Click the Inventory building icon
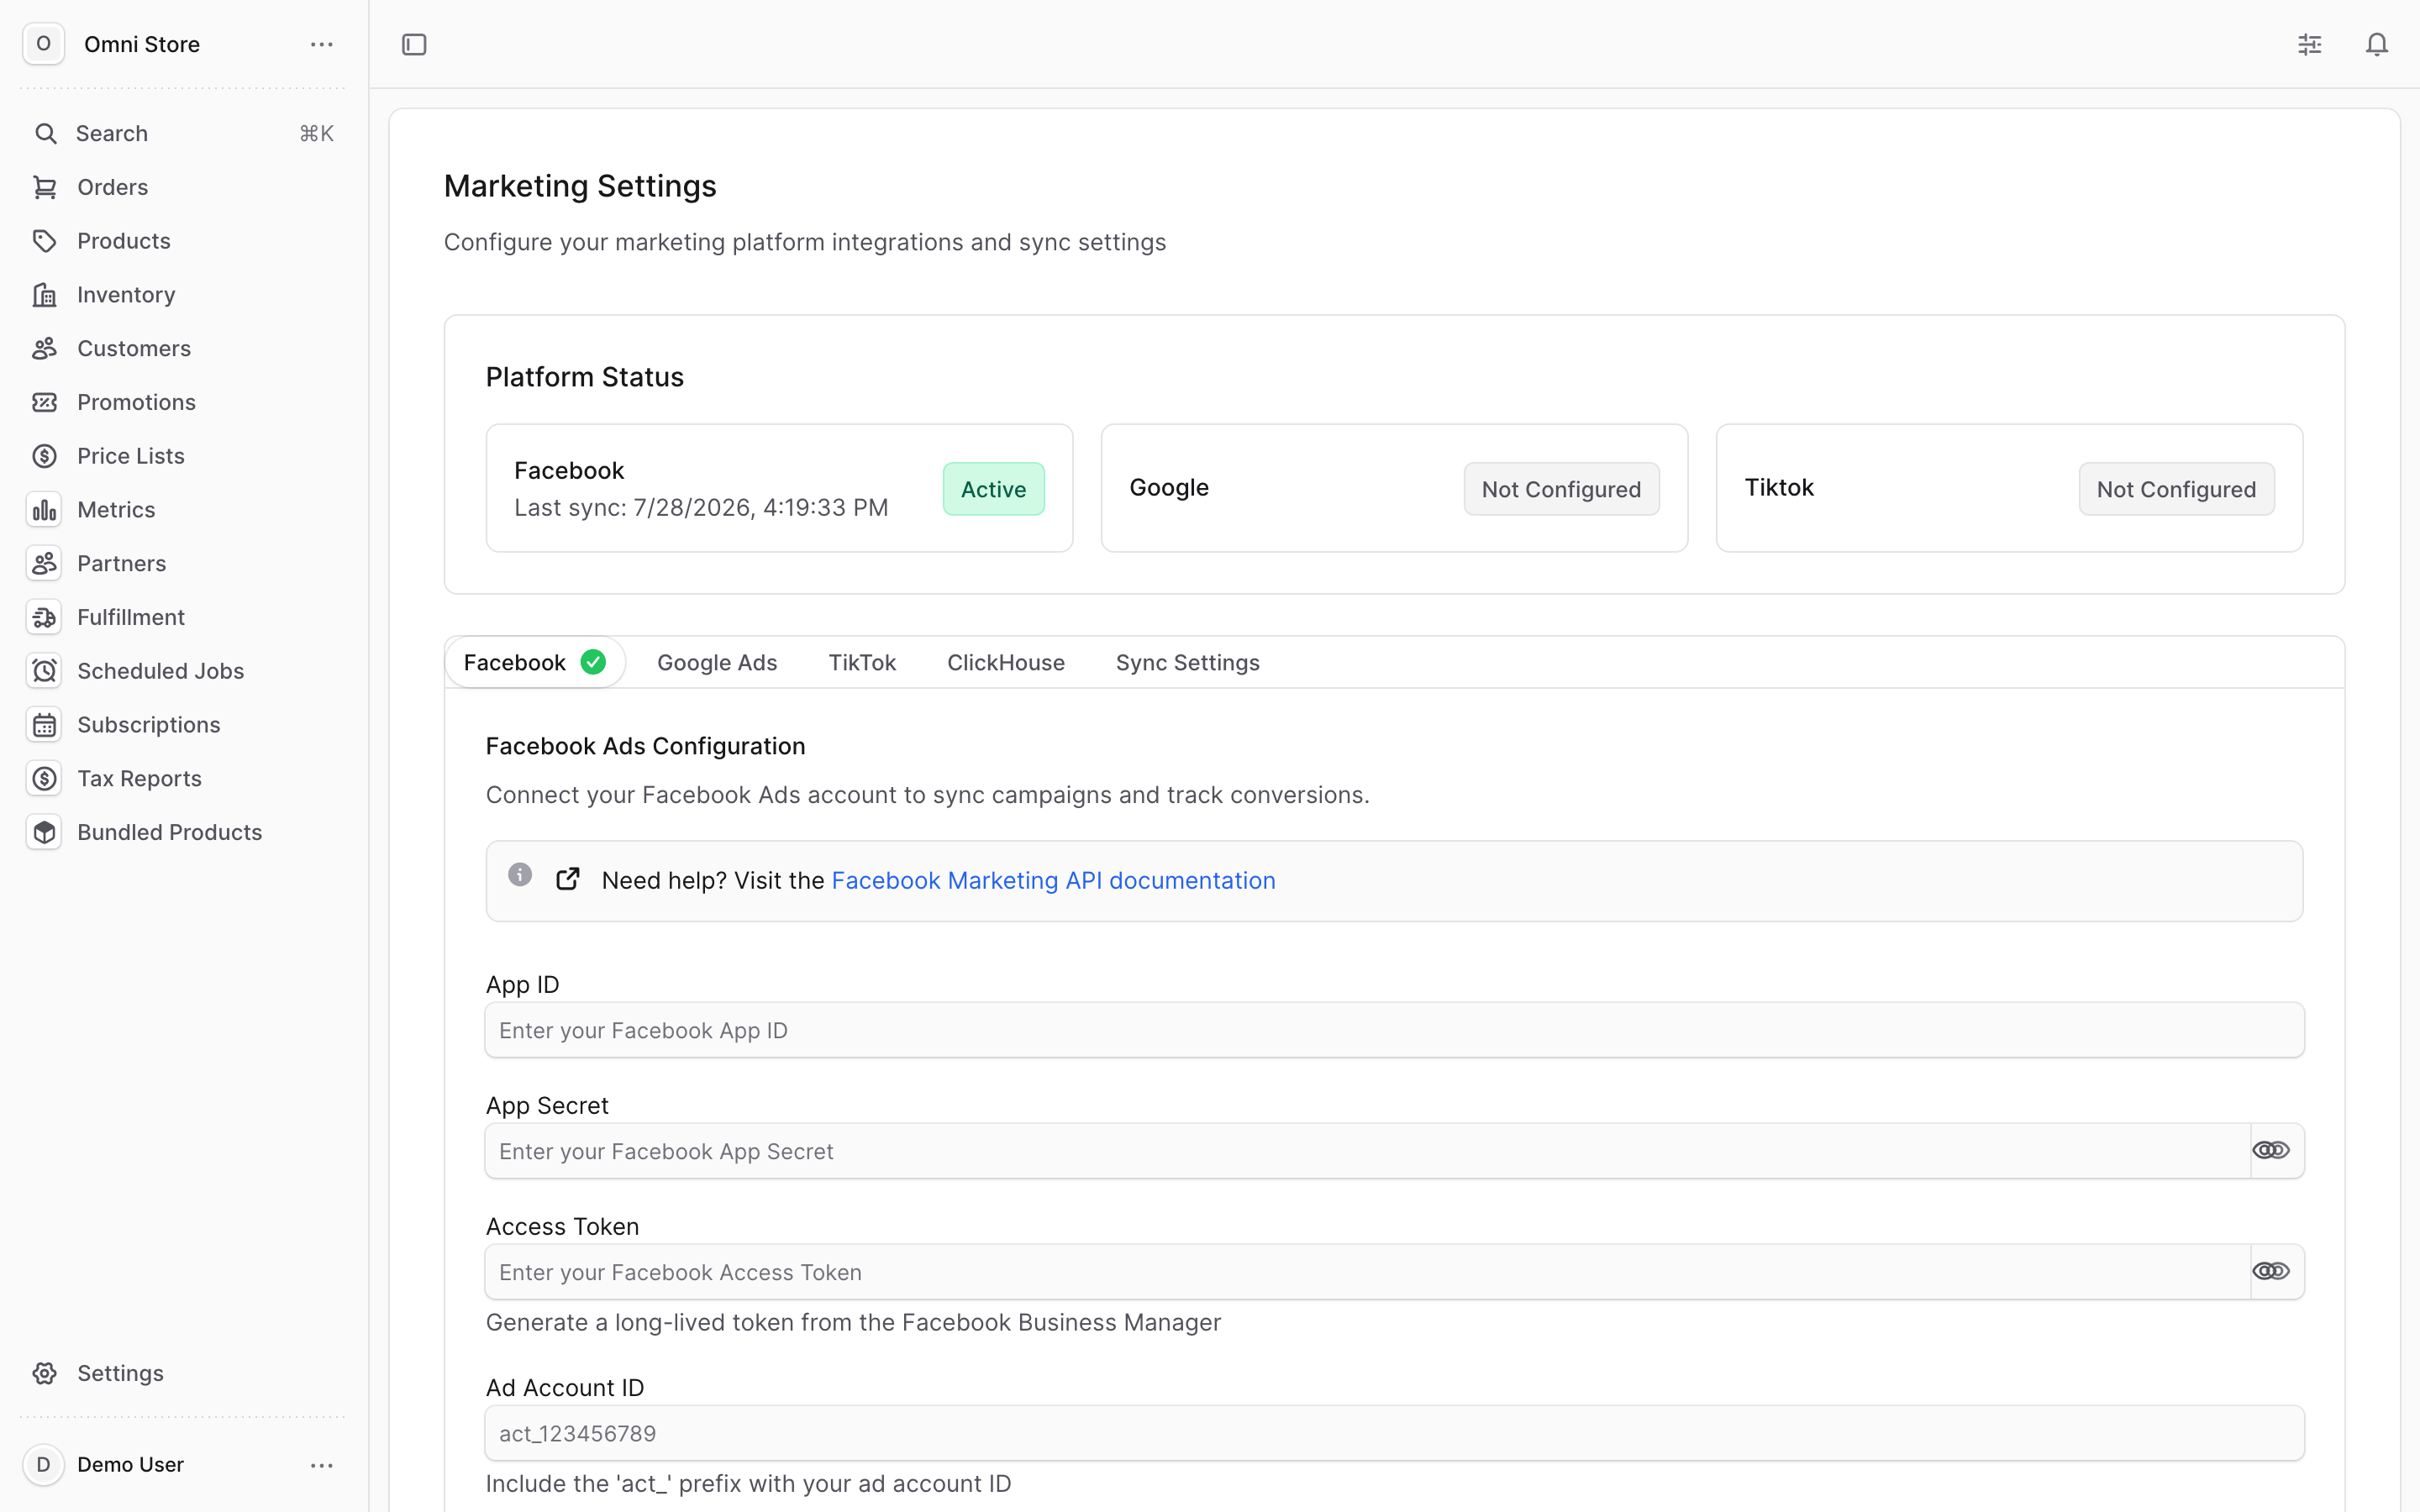This screenshot has height=1512, width=2420. pos(45,295)
